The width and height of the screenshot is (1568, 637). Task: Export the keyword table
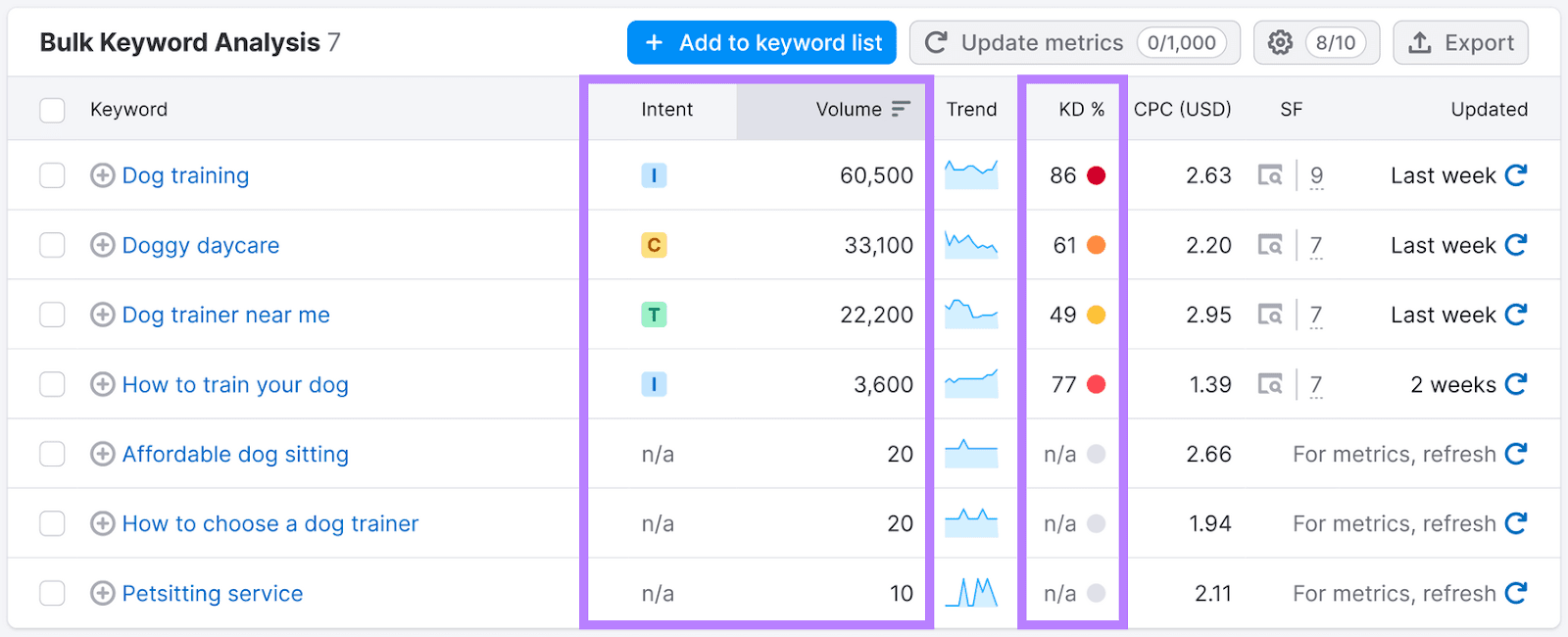1460,43
